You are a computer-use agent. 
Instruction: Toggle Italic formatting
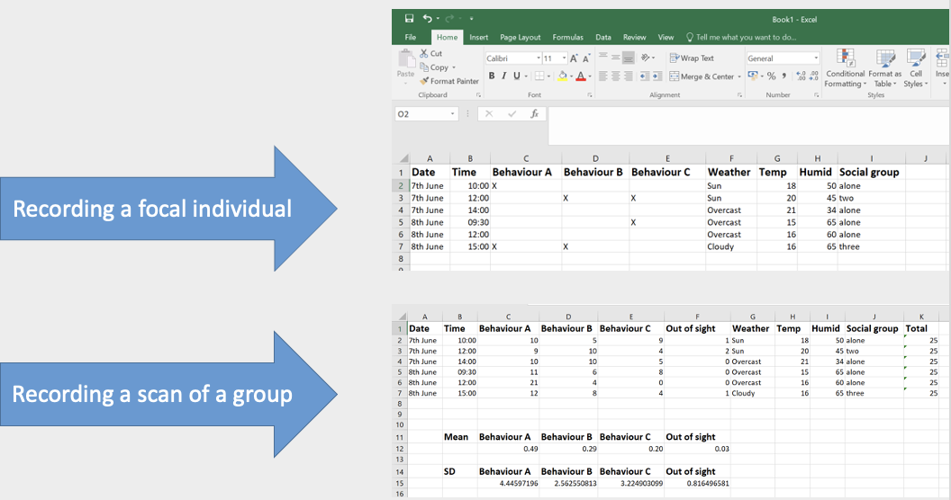pyautogui.click(x=504, y=76)
